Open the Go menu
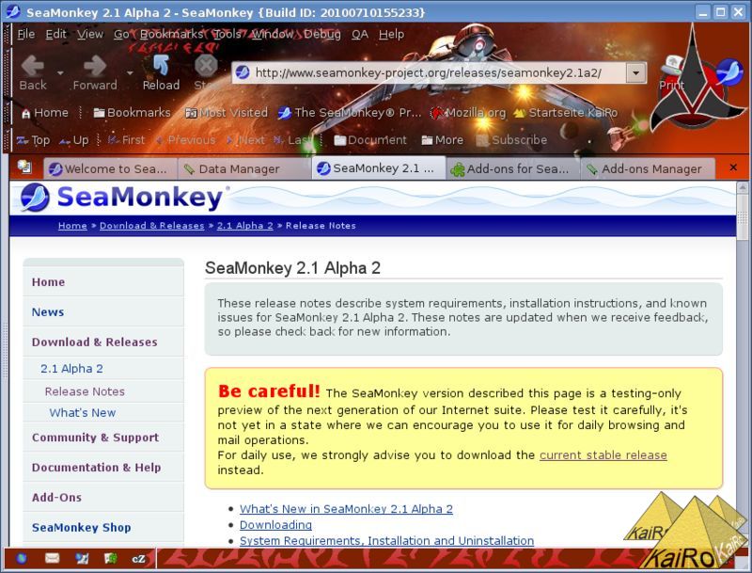Viewport: 752px width, 573px height. (x=121, y=34)
